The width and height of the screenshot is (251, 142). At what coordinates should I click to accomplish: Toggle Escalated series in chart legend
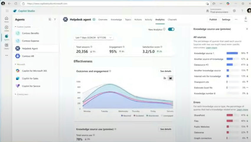(138, 116)
